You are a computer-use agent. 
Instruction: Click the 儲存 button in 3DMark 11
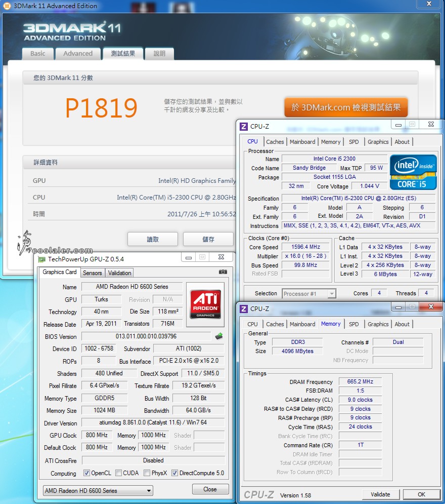point(208,239)
